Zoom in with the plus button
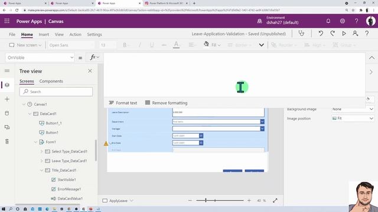The image size is (378, 212). (x=249, y=200)
